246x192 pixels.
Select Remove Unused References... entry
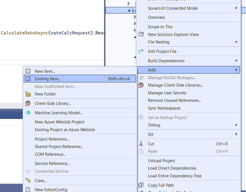click(189, 100)
